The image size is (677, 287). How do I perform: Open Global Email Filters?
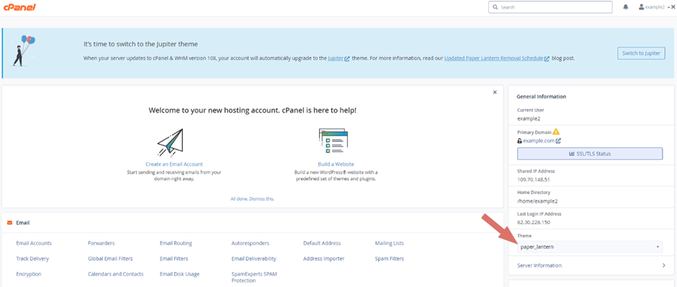pyautogui.click(x=110, y=259)
